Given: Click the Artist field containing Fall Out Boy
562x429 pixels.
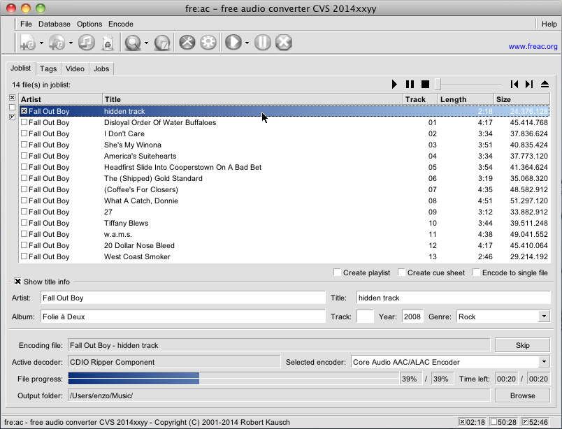Looking at the screenshot, I should (x=183, y=298).
